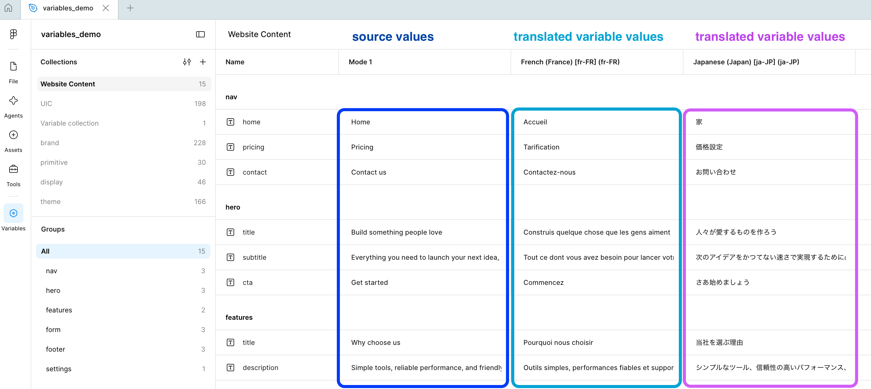871x389 pixels.
Task: Select the Website Content collection
Action: pos(124,84)
